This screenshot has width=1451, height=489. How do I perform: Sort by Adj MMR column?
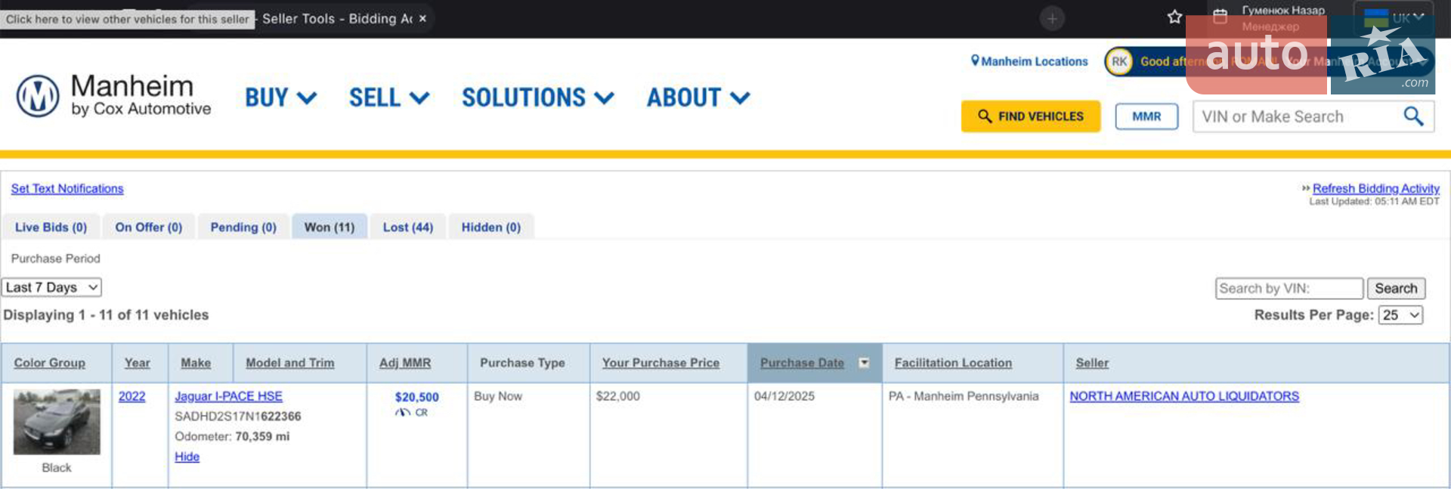click(x=405, y=363)
